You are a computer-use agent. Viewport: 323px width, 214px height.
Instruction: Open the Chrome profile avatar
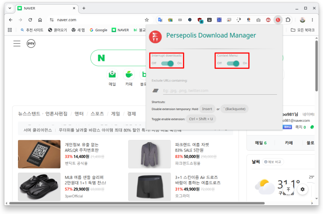pos(303,20)
